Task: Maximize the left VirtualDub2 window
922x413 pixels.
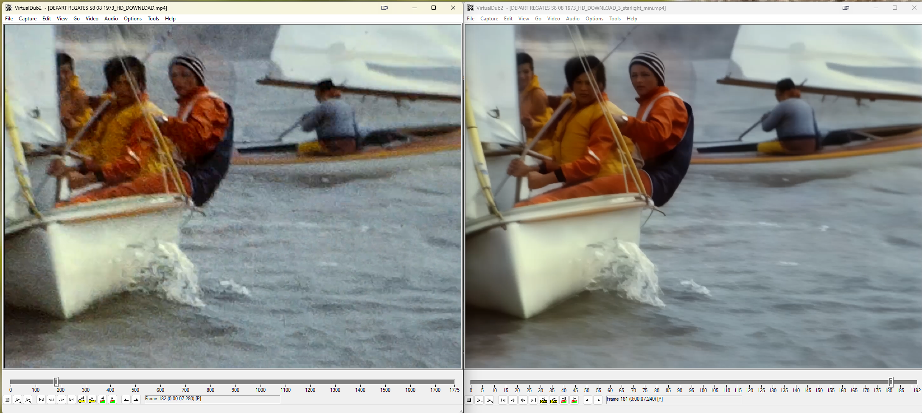Action: coord(434,8)
